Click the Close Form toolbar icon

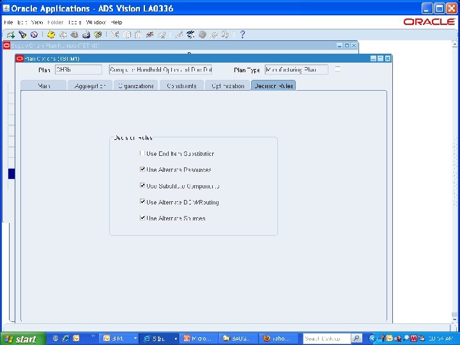(98, 34)
